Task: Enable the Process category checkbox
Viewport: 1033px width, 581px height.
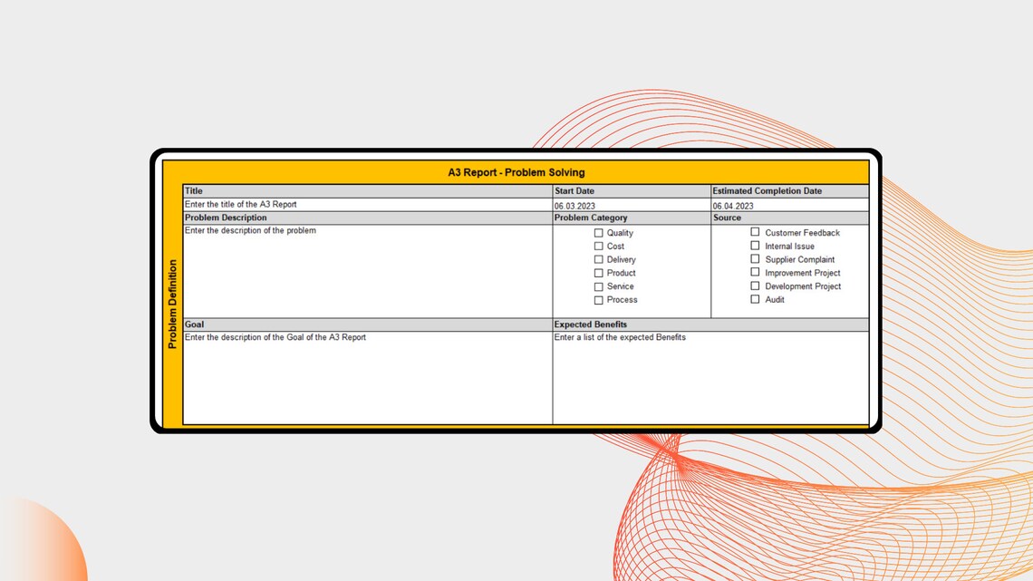Action: click(599, 299)
